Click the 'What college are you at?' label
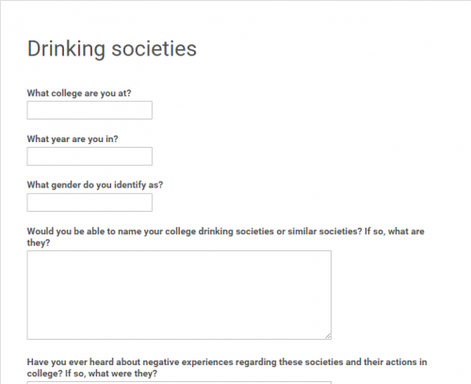The image size is (471, 384). tap(79, 93)
